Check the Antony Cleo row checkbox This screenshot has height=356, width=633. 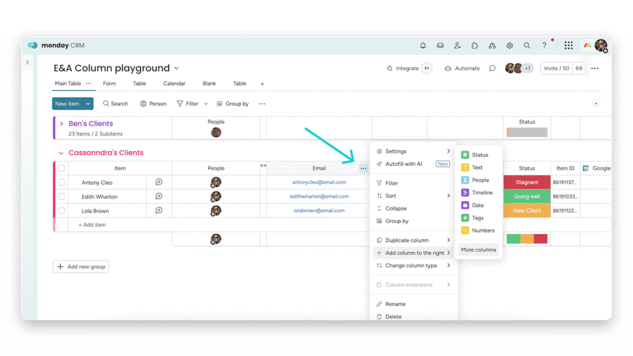tap(61, 182)
